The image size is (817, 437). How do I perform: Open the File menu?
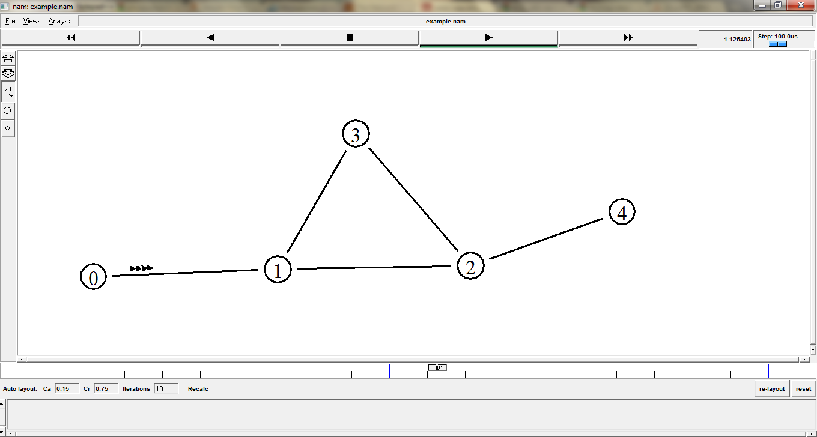(x=10, y=21)
